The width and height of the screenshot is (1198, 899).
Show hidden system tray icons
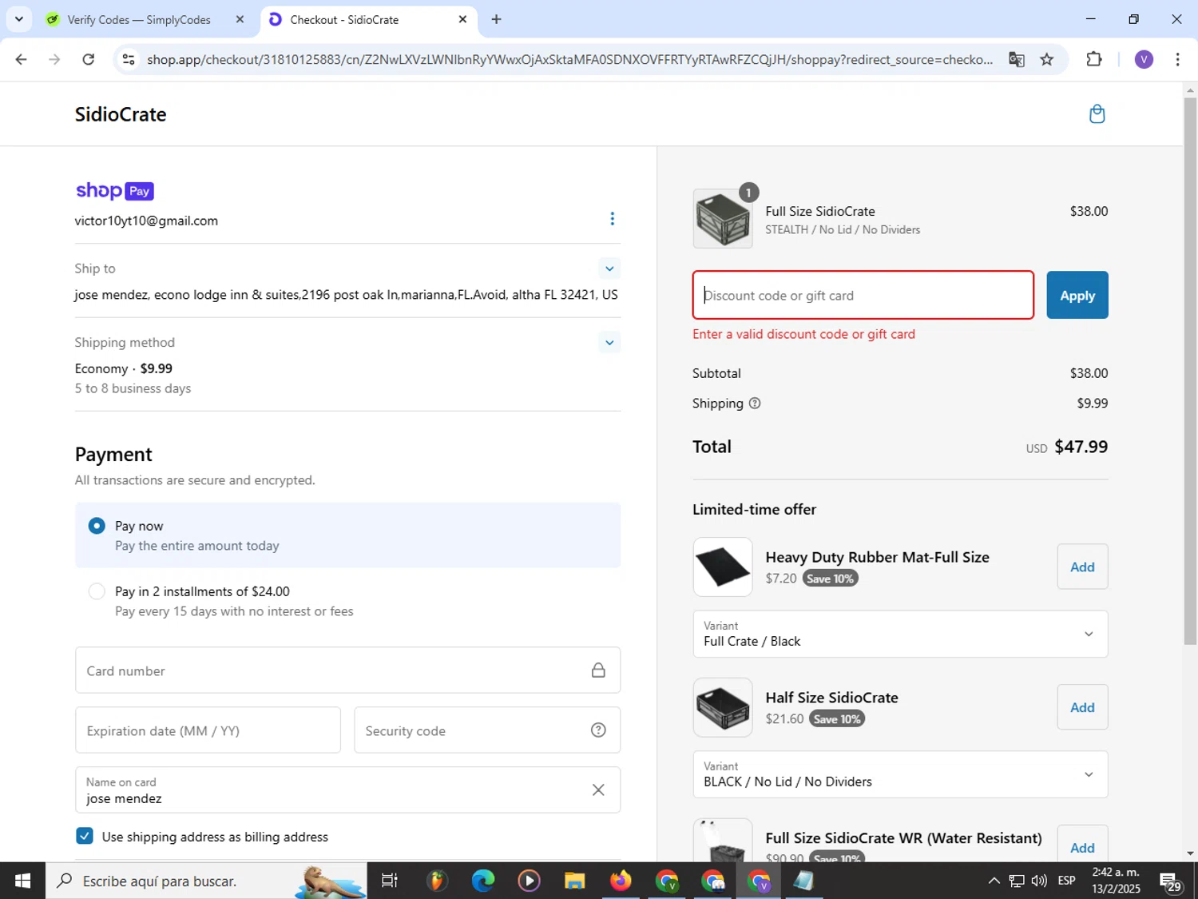pyautogui.click(x=994, y=881)
